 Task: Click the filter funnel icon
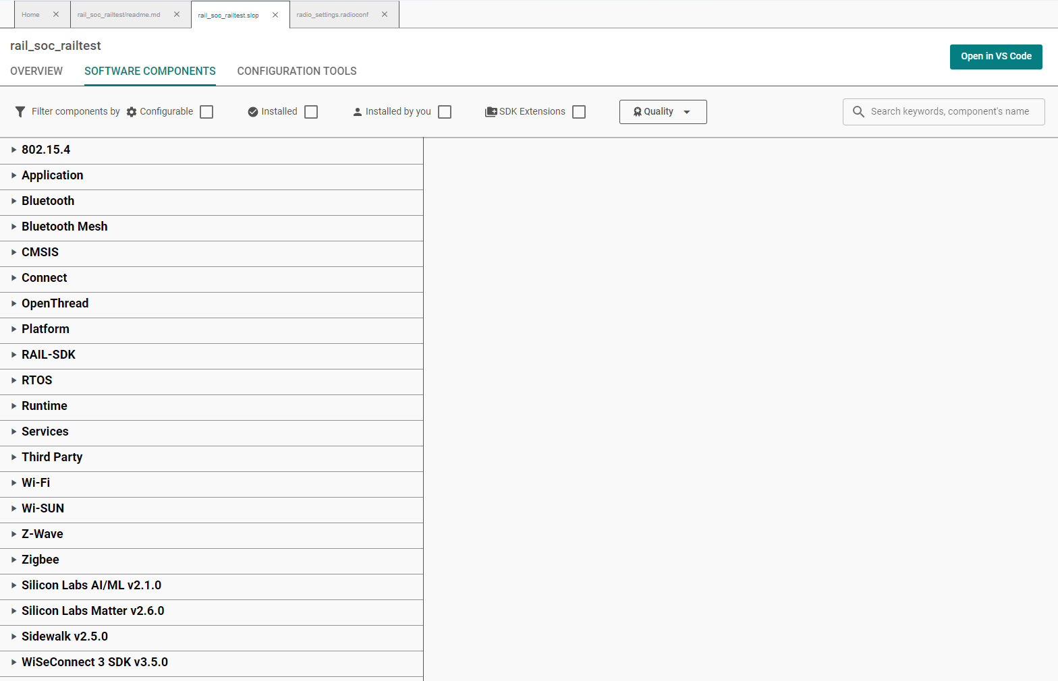20,112
